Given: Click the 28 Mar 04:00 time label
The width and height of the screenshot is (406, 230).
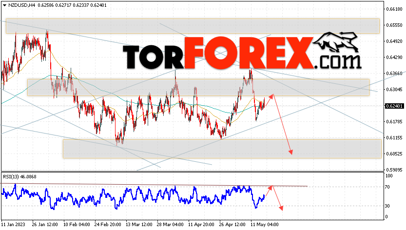Looking at the screenshot, I should (170, 225).
